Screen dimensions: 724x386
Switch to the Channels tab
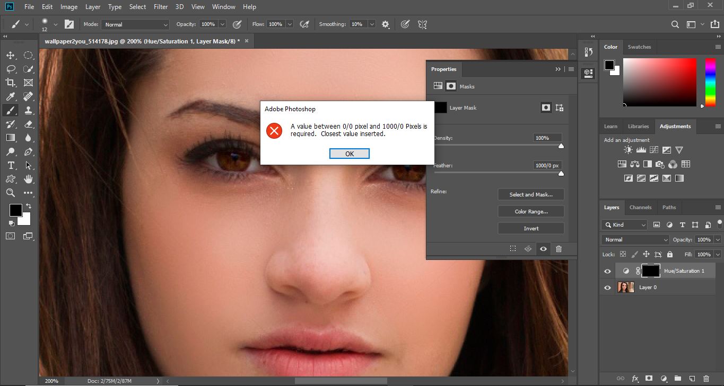[640, 208]
